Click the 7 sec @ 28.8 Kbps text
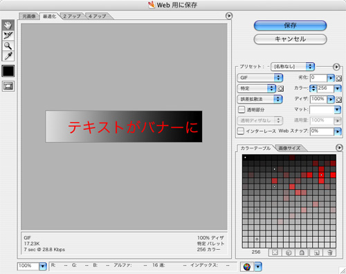The image size is (346, 274). pos(44,250)
